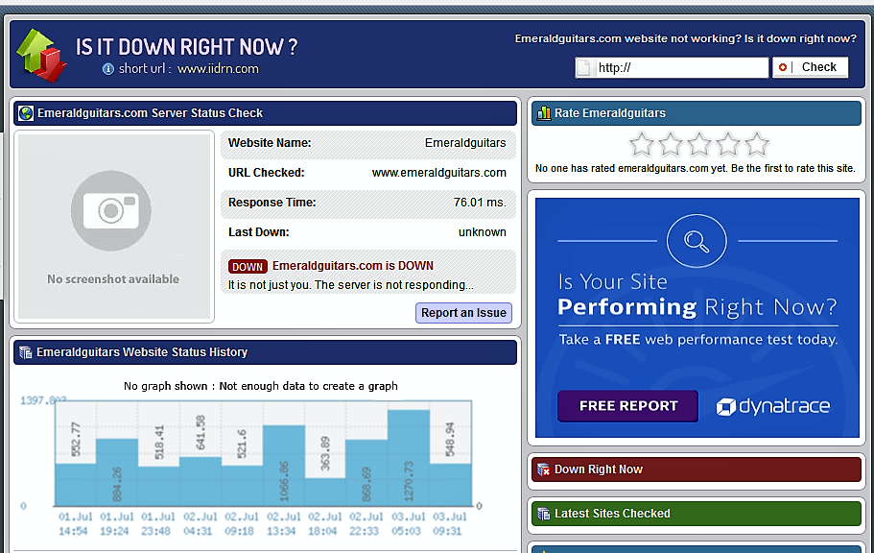
Task: Click the Last Down unknown value
Action: 483,232
